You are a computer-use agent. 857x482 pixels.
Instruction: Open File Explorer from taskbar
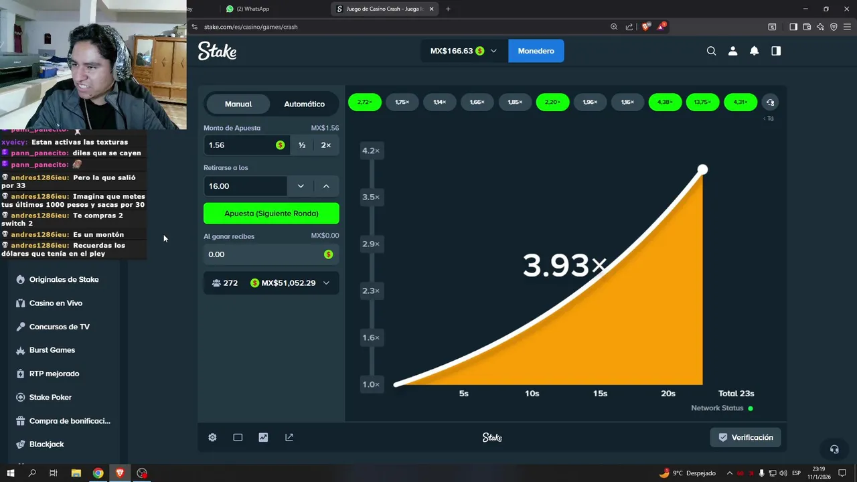click(76, 473)
